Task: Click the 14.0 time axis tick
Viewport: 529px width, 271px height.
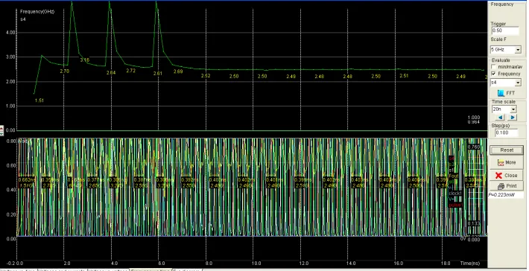Action: coord(351,263)
